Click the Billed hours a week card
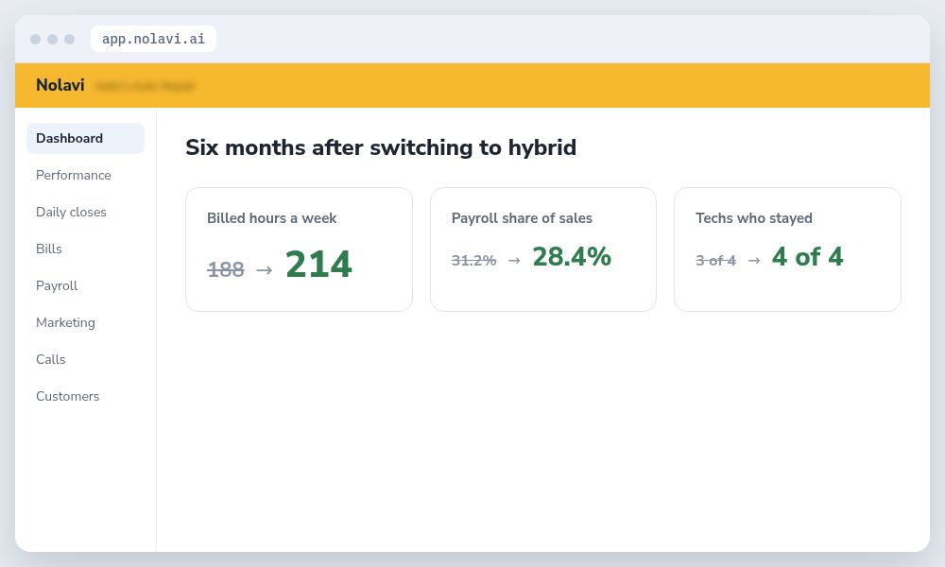The image size is (945, 567). tap(299, 249)
